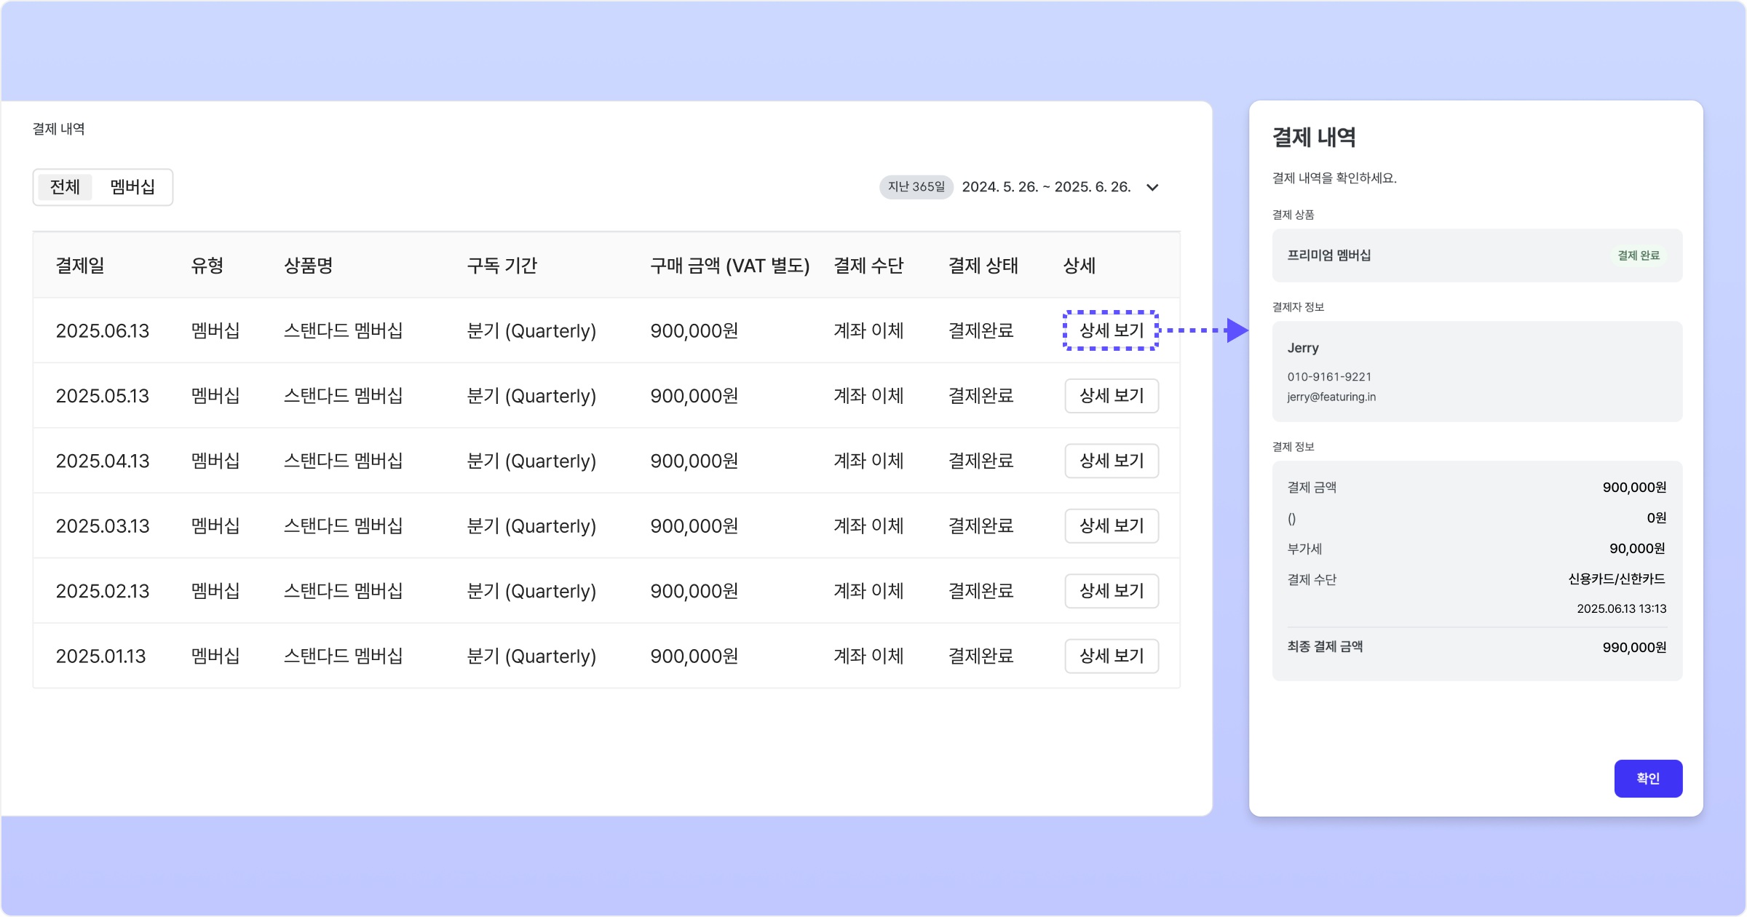Click the 지난 365일 period badge
1747x917 pixels.
[916, 187]
